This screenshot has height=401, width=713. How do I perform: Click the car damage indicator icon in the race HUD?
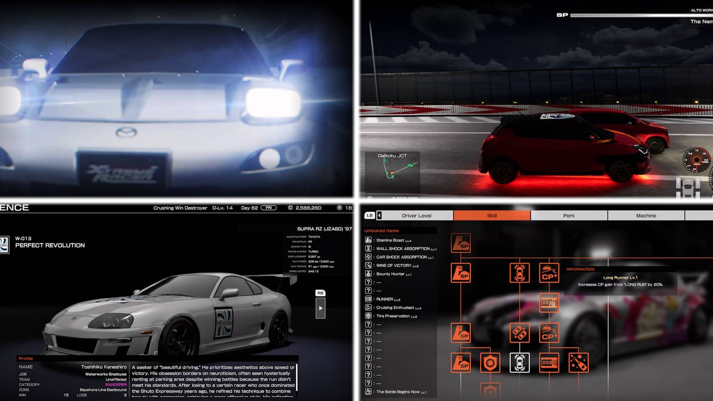(x=688, y=188)
